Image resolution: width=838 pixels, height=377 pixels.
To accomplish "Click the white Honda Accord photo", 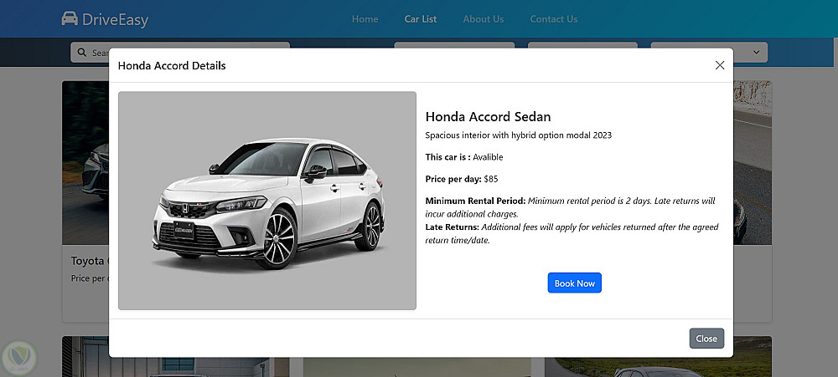I will pos(267,201).
